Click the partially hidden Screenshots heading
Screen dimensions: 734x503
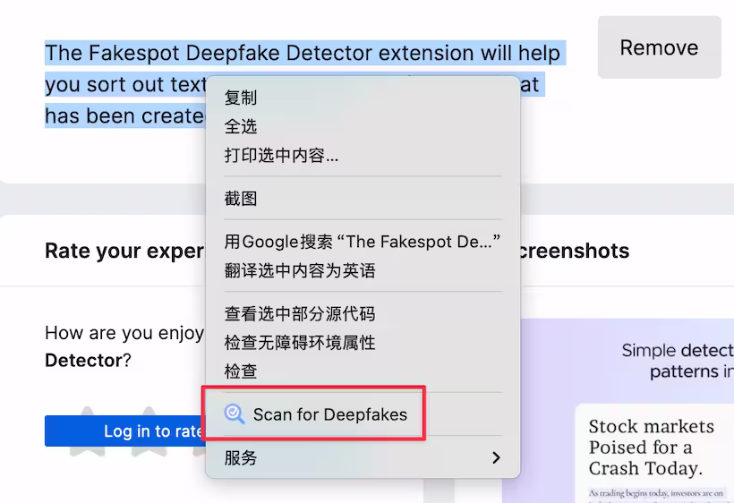[575, 251]
